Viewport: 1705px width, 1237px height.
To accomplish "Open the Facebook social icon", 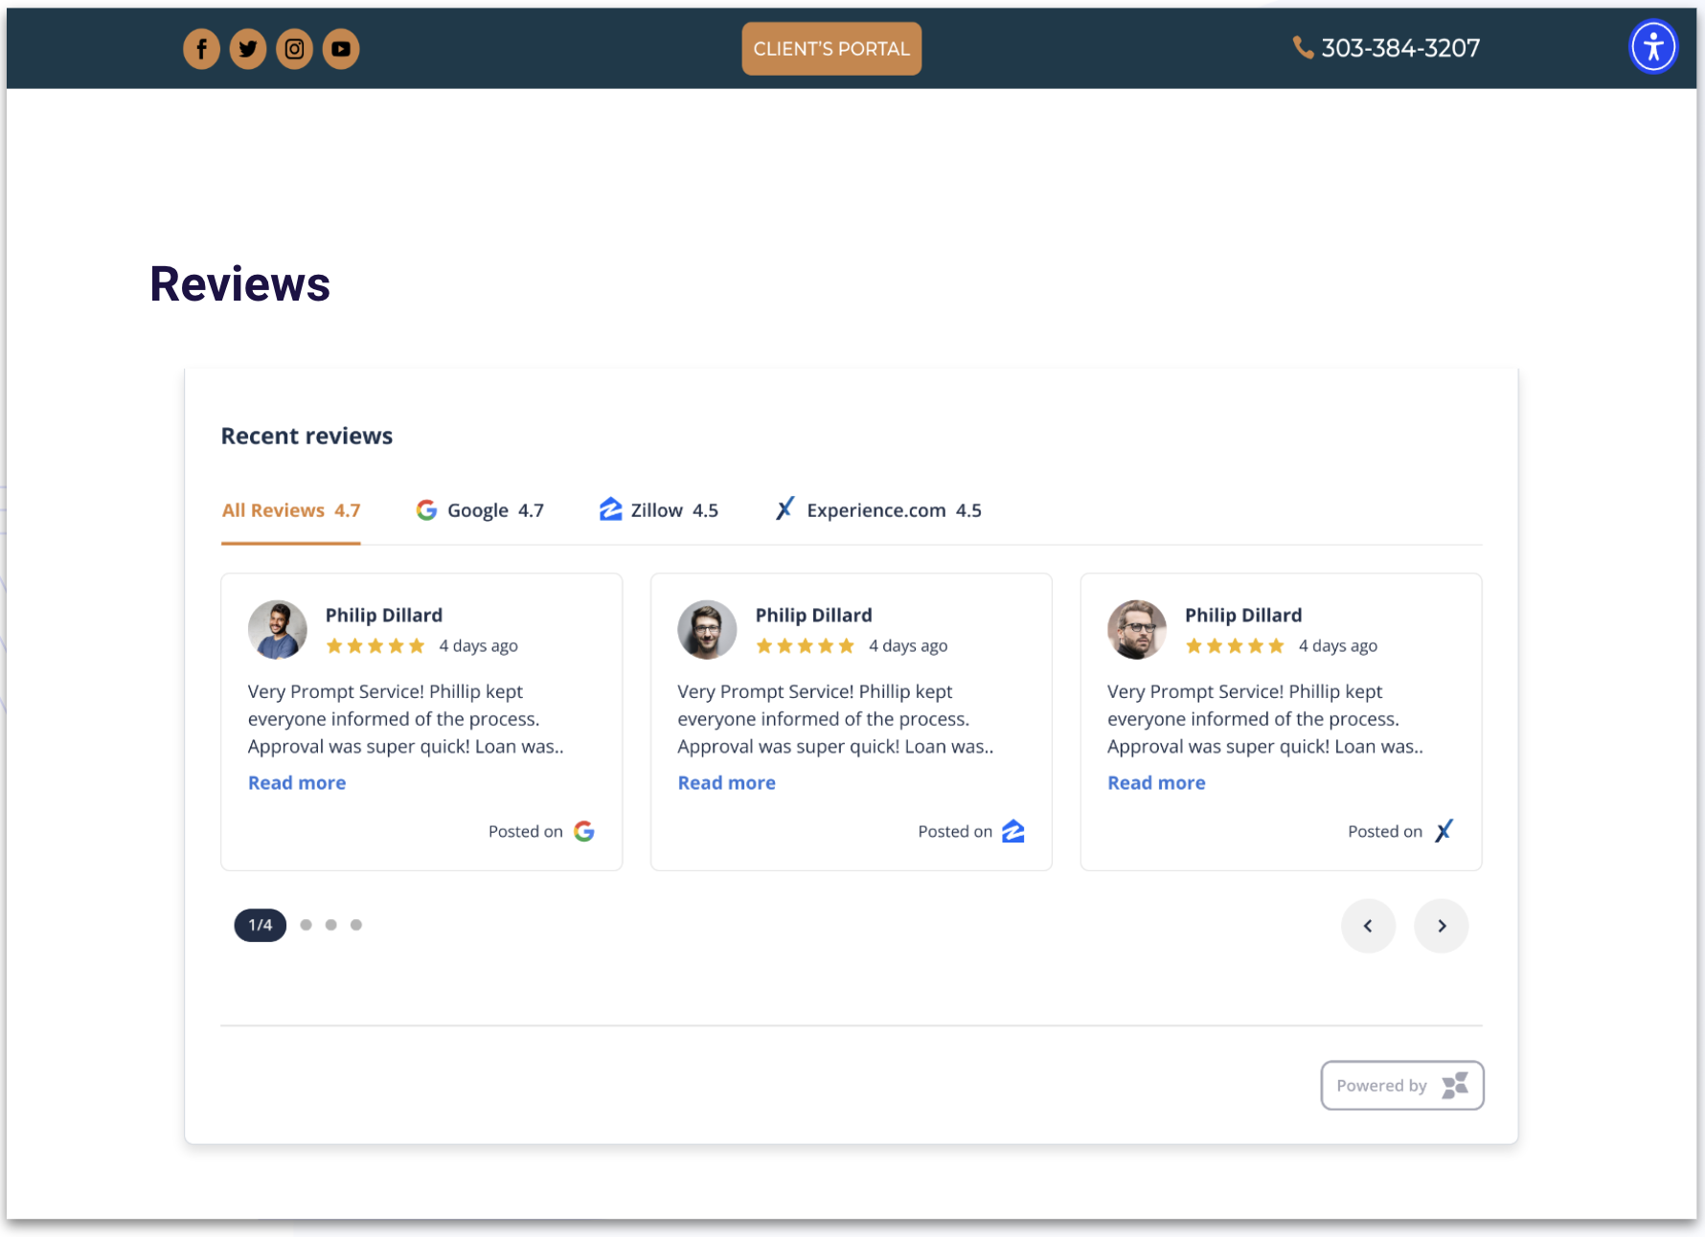I will 201,49.
